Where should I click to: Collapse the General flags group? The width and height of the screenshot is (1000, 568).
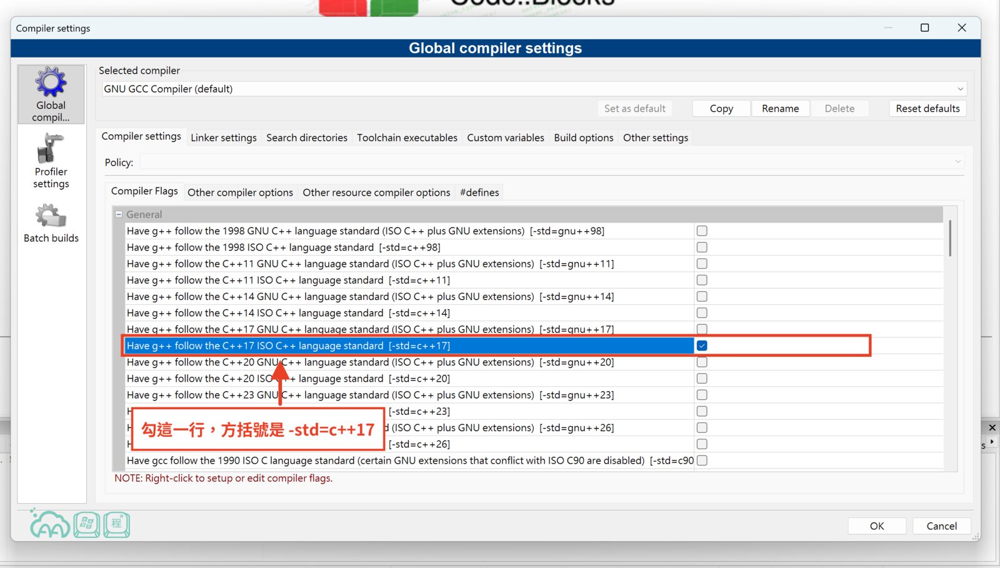coord(118,214)
